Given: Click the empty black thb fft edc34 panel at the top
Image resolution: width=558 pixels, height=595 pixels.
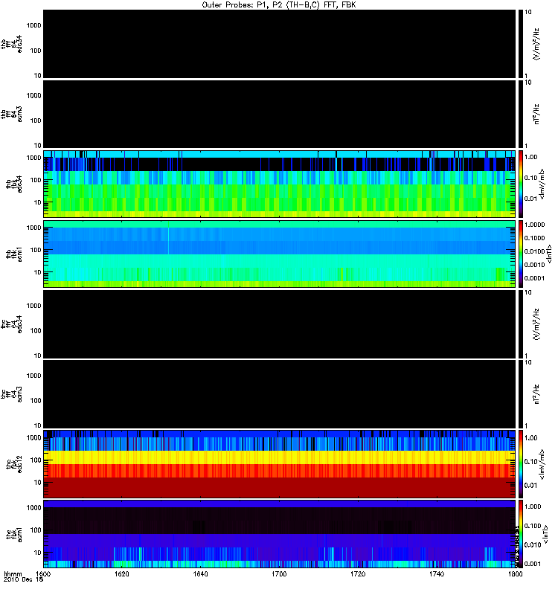Looking at the screenshot, I should tap(280, 44).
